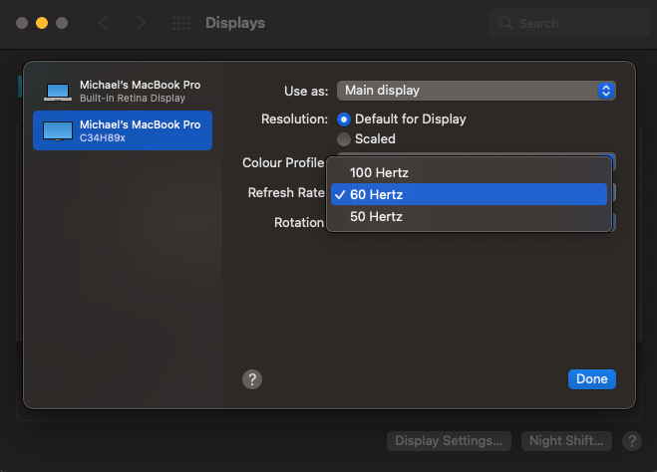This screenshot has width=657, height=472.
Task: Click the built-in Retina display laptop icon
Action: (x=58, y=92)
